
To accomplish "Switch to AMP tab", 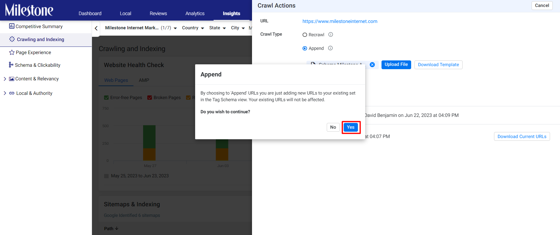I will (144, 80).
